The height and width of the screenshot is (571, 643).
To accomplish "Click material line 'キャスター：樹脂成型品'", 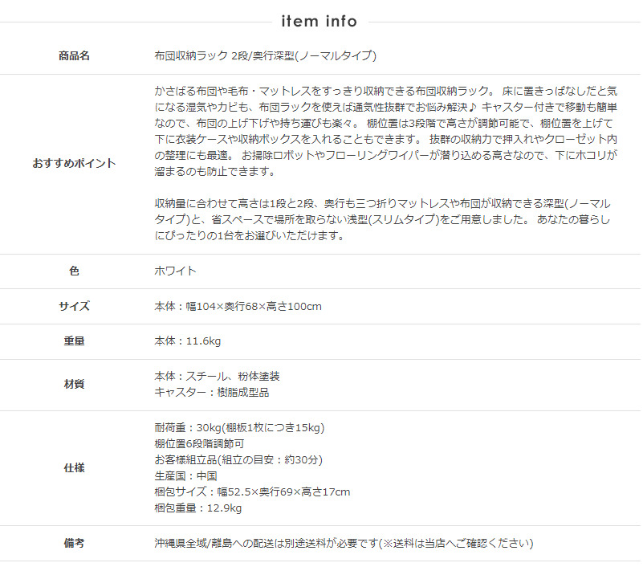I will click(212, 392).
